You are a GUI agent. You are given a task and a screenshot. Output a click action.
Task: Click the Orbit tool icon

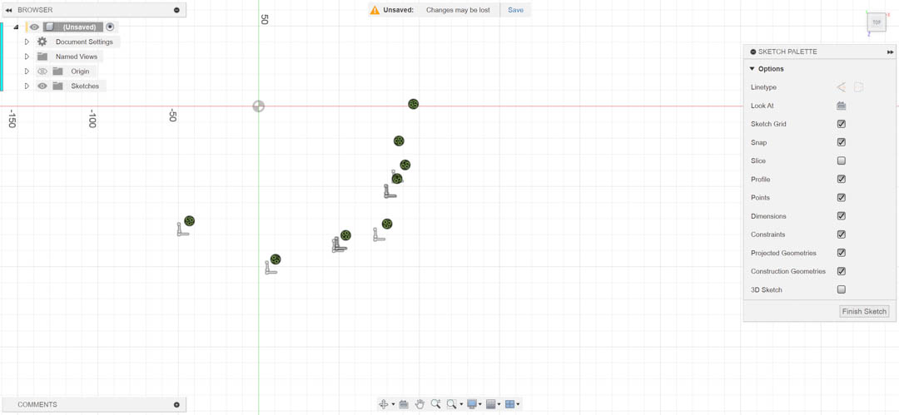(384, 404)
